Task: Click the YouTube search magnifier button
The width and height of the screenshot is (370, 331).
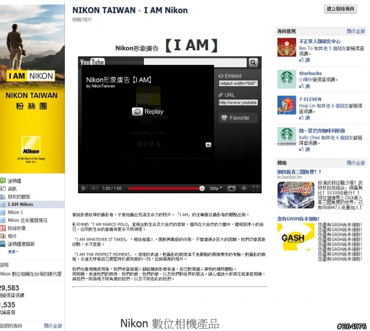Action: [x=253, y=62]
